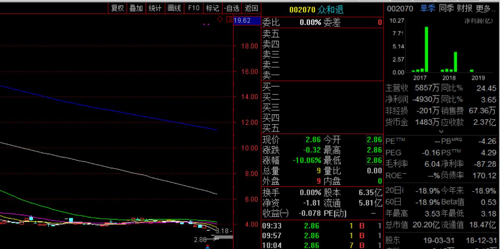Open F10 company information

[x=193, y=8]
